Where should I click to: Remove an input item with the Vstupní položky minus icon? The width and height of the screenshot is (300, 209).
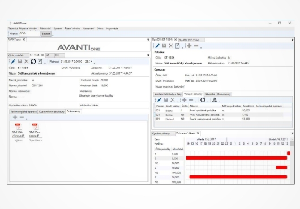(191, 100)
